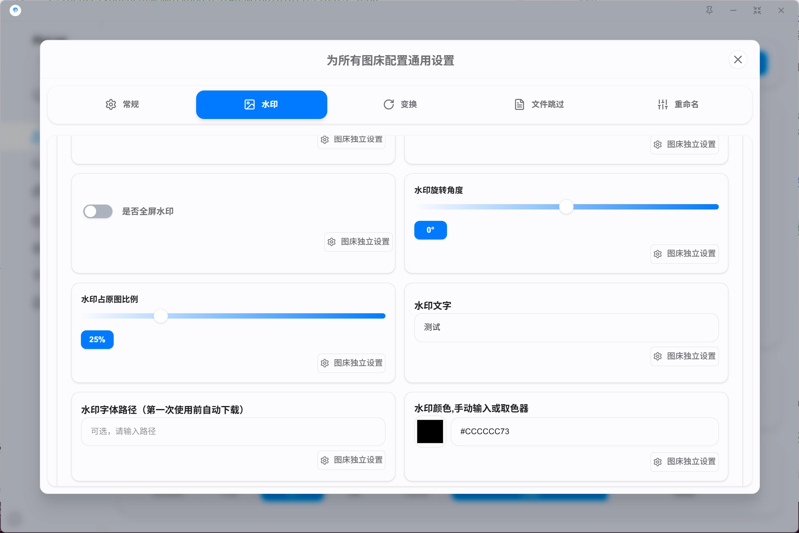
Task: Go to the 文件跳过 tab
Action: (539, 105)
